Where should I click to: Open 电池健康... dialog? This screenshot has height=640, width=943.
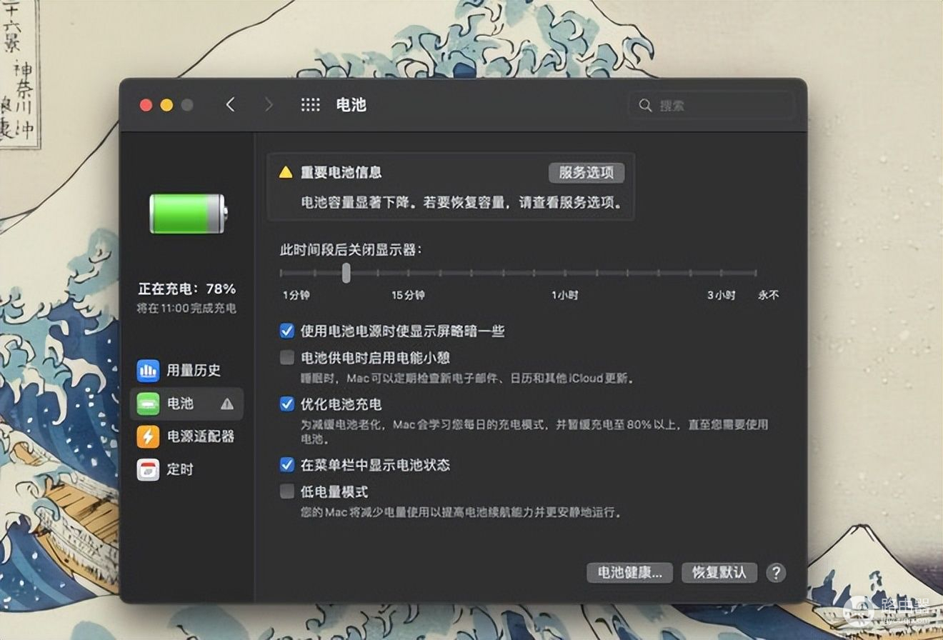629,573
